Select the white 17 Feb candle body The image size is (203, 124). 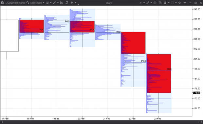tap(9, 36)
